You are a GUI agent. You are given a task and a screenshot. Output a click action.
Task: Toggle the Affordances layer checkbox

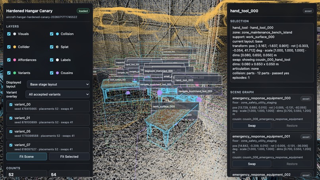[x=9, y=60]
